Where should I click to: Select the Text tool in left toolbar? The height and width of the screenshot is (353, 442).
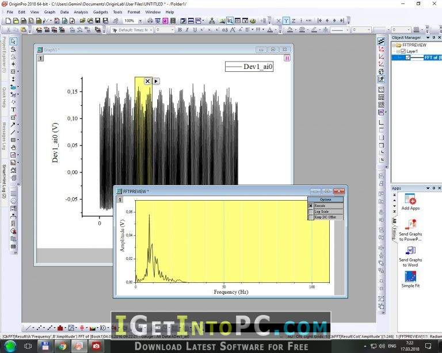click(x=13, y=109)
